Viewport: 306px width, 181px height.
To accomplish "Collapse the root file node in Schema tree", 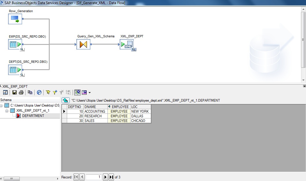I will [x=1, y=106].
